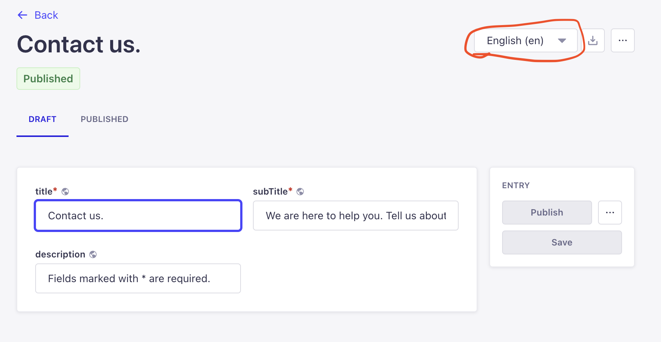This screenshot has height=342, width=661.
Task: Publish the entry
Action: coord(546,212)
